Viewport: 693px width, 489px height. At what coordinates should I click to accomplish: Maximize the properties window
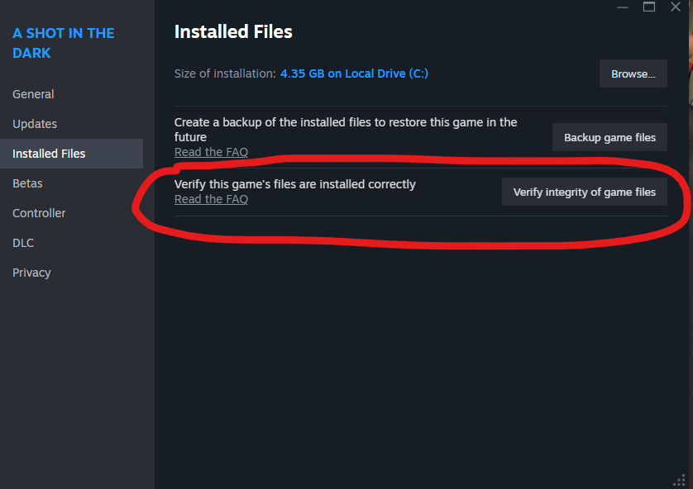coord(649,7)
